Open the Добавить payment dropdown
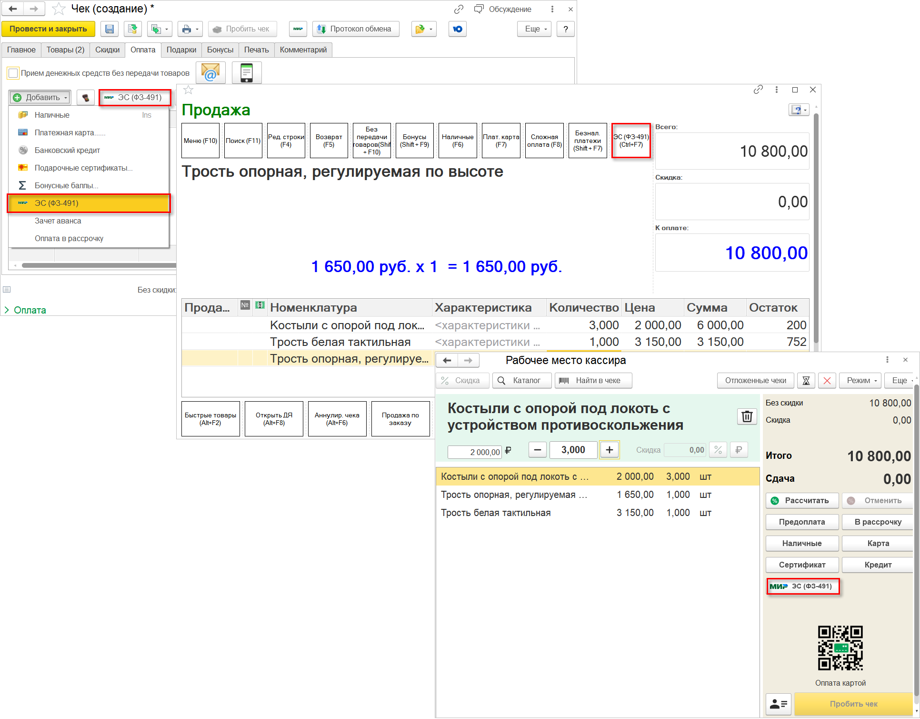The width and height of the screenshot is (920, 719). (x=40, y=98)
